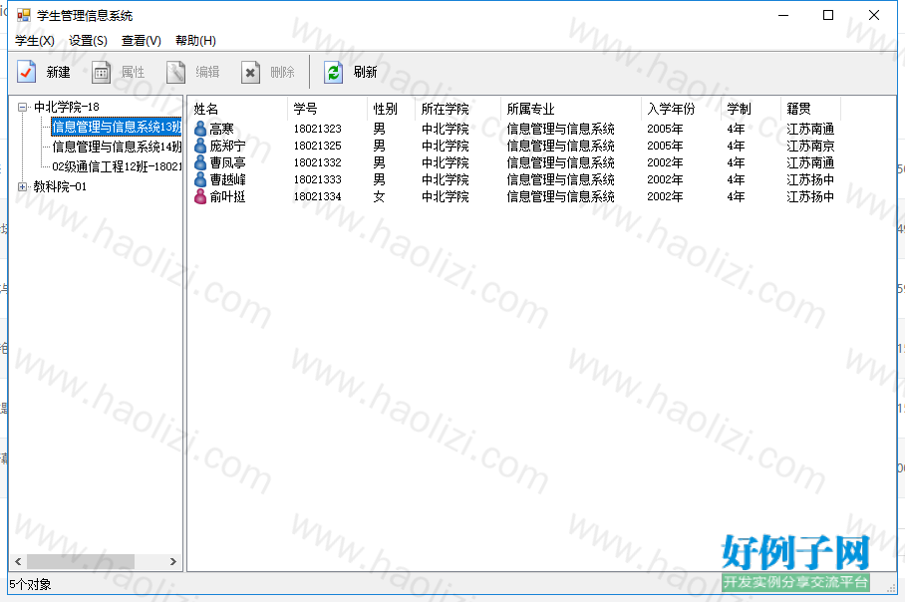Open the 学生(X) menu
Viewport: 905px width, 602px height.
click(x=35, y=41)
